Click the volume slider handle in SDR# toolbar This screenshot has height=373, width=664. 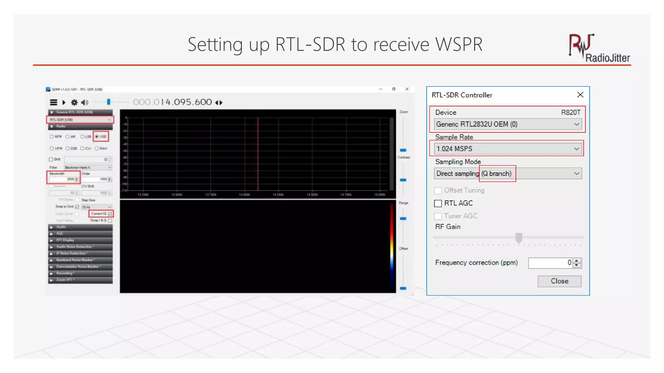click(x=109, y=102)
